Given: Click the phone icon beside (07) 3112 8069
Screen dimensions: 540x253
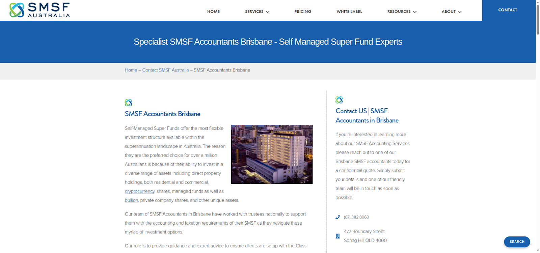Looking at the screenshot, I should click(x=337, y=217).
